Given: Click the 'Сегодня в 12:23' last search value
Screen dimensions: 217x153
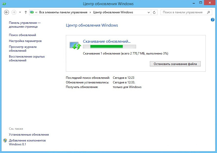Looking at the screenshot, I should [124, 78].
